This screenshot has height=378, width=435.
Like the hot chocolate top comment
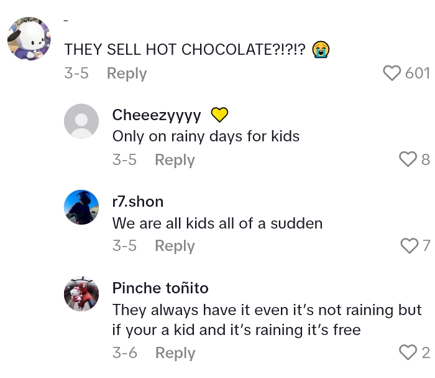[392, 73]
